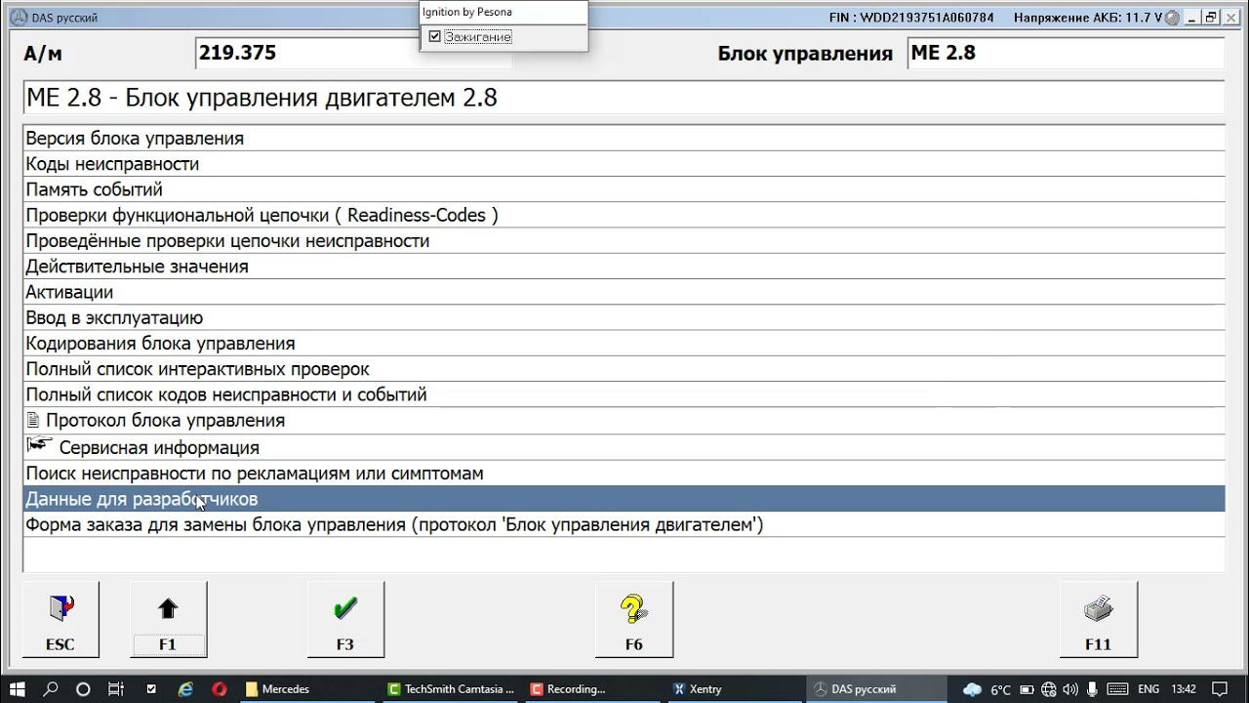
Task: Open Кодирования блока управления
Action: pyautogui.click(x=624, y=344)
